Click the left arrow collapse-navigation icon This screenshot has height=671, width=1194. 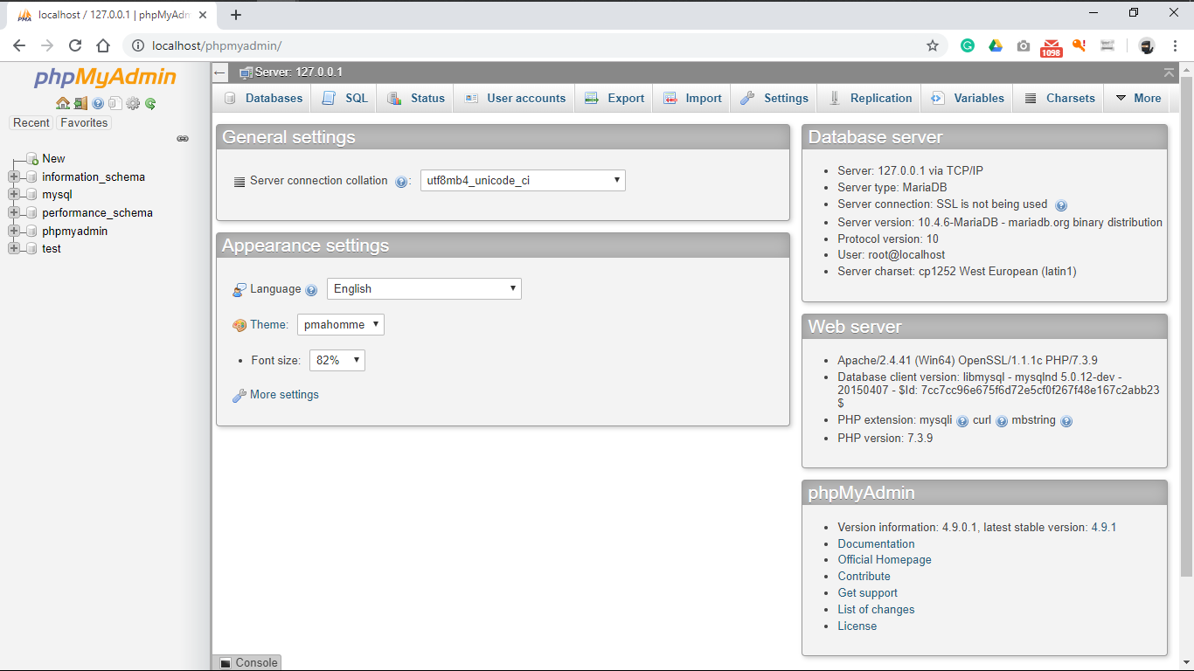coord(220,73)
